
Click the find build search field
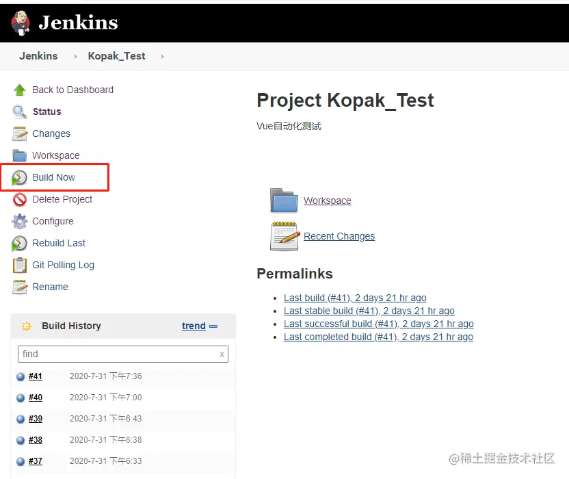tap(123, 354)
